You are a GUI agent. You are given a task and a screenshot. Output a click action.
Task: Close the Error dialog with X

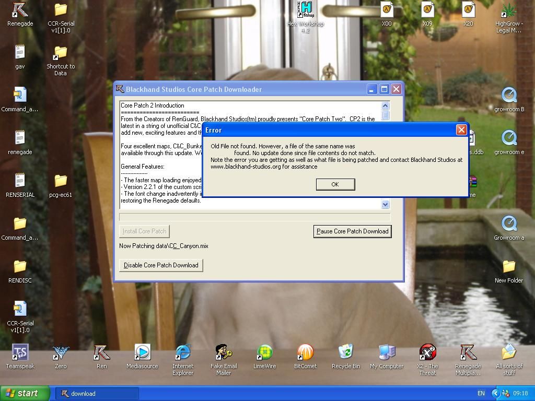click(x=461, y=130)
